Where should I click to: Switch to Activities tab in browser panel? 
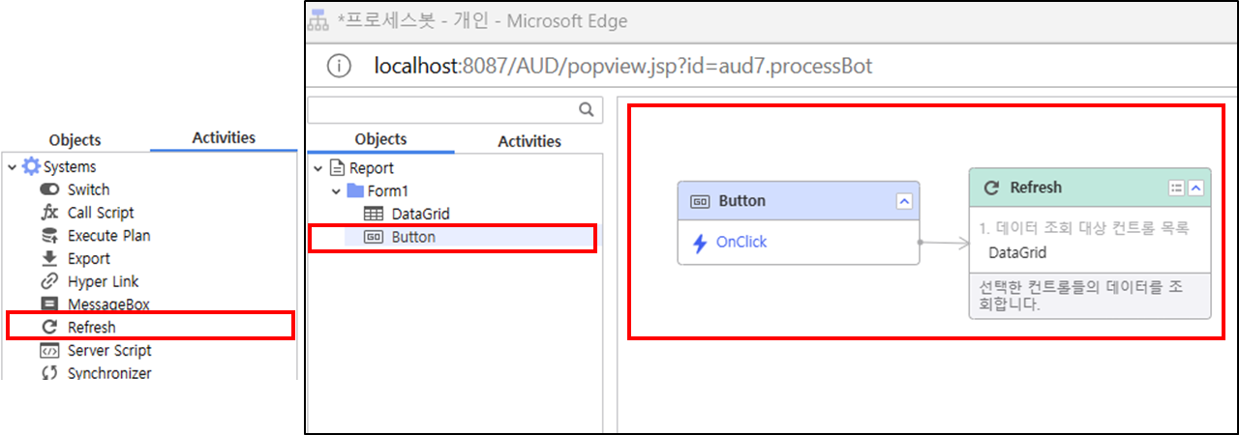529,141
